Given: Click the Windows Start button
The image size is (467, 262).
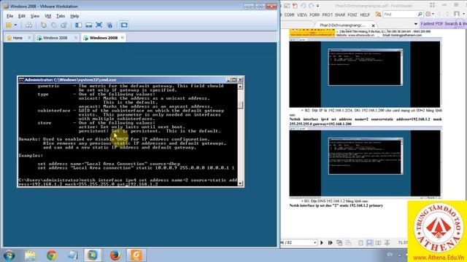Looking at the screenshot, I should [x=9, y=255].
